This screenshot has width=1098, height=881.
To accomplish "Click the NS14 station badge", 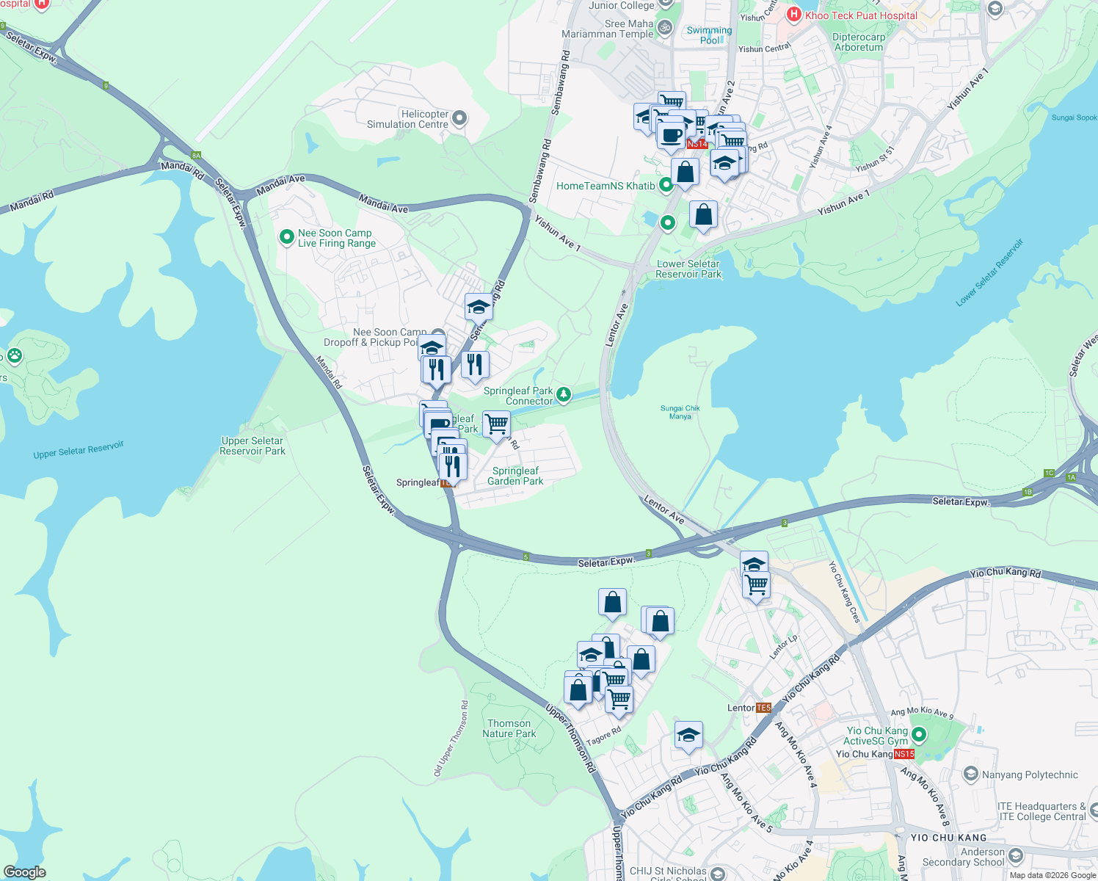I will [698, 145].
